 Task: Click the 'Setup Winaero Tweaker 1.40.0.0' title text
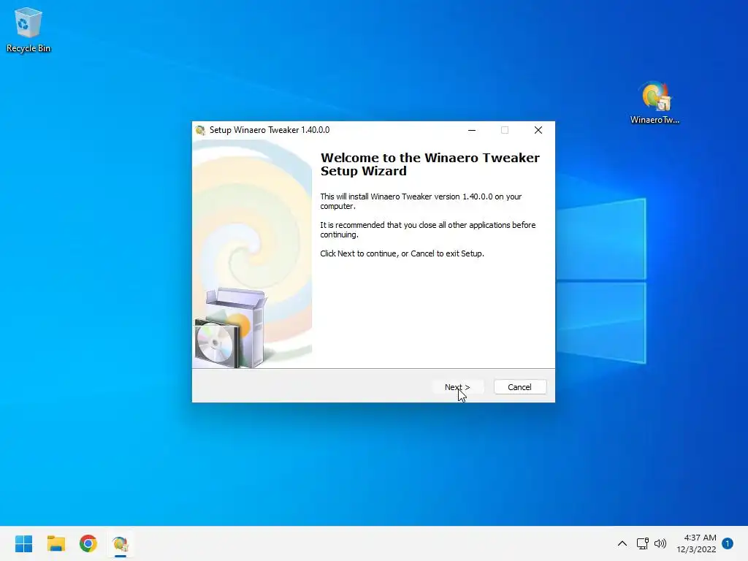click(x=270, y=130)
